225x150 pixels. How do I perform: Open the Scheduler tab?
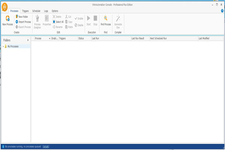point(36,11)
